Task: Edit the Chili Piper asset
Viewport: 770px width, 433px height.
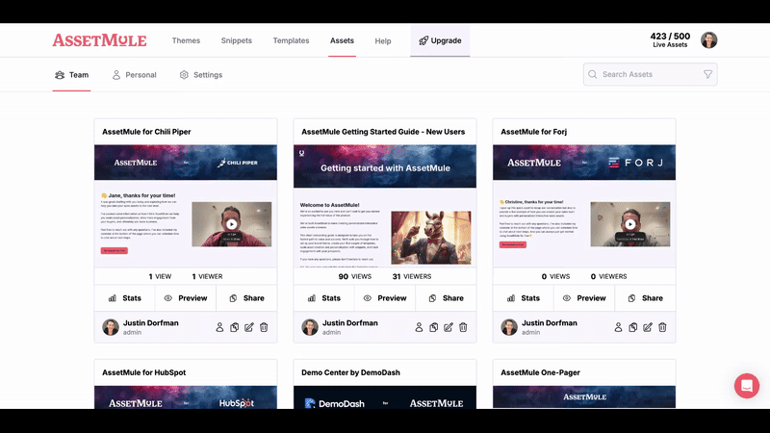Action: tap(249, 327)
